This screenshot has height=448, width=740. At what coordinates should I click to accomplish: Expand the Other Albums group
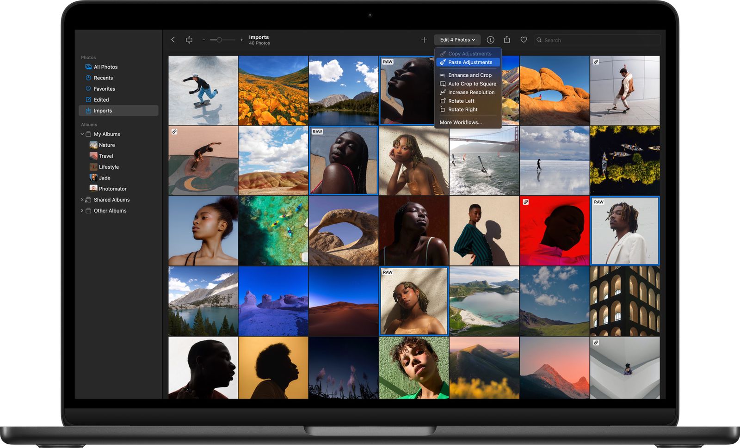[x=82, y=210]
